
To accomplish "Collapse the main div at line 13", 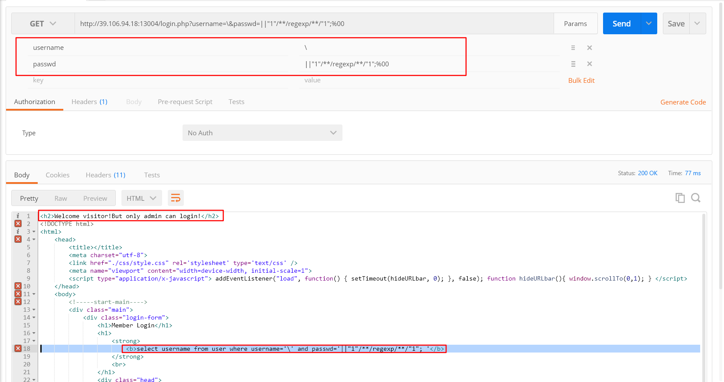I will coord(34,310).
